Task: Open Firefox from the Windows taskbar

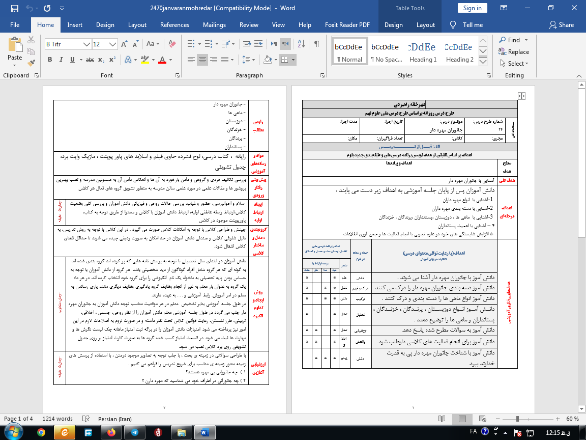Action: click(111, 432)
